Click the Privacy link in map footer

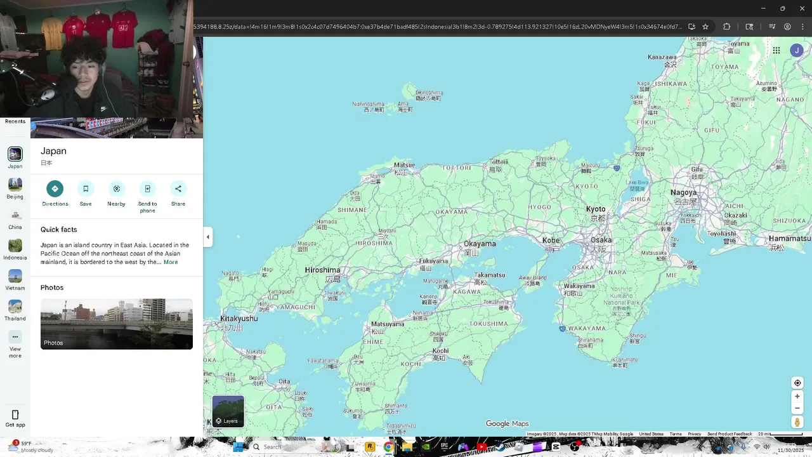[x=695, y=434]
